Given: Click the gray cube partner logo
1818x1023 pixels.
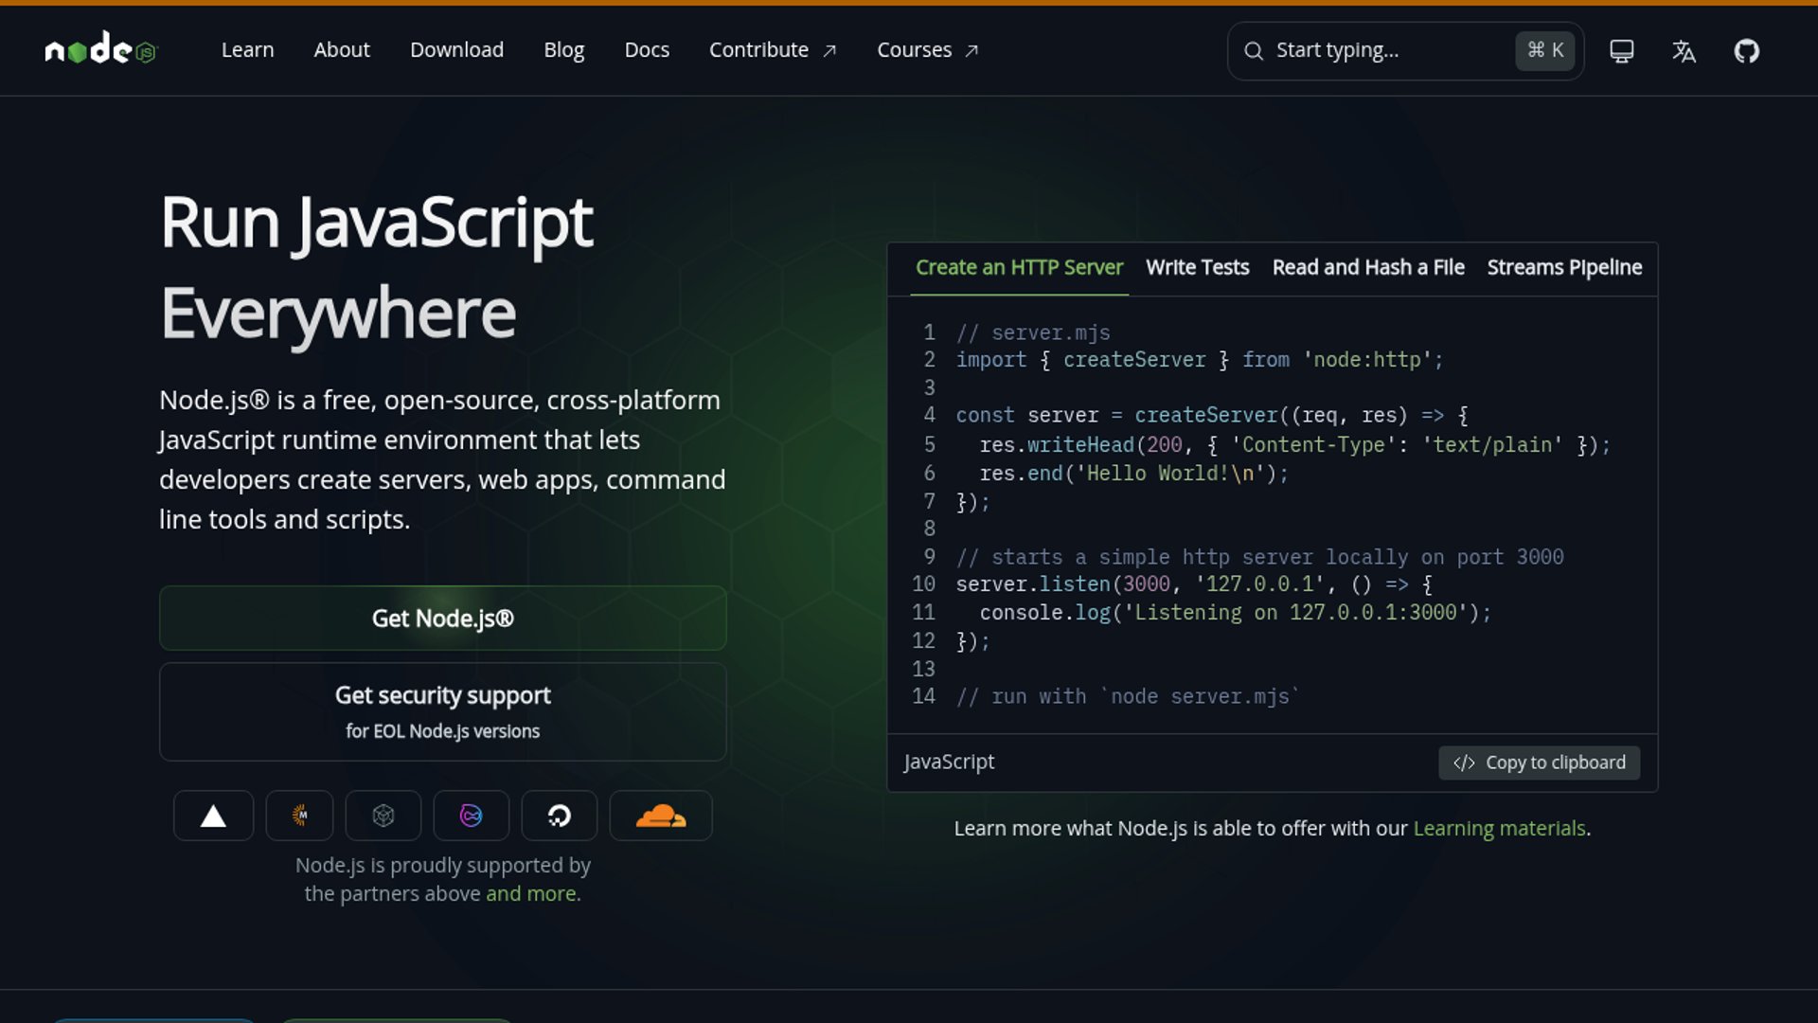Looking at the screenshot, I should pyautogui.click(x=383, y=816).
